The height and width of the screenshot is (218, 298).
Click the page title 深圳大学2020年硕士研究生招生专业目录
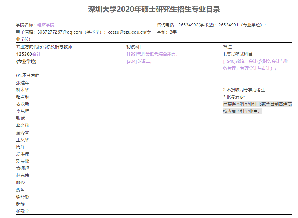[x=149, y=10]
